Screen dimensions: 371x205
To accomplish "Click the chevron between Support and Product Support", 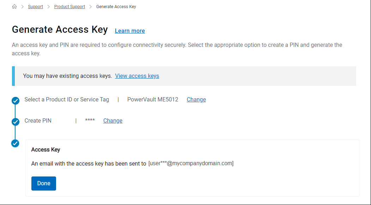I will click(x=49, y=7).
